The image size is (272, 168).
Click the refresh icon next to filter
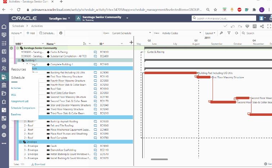236,33
